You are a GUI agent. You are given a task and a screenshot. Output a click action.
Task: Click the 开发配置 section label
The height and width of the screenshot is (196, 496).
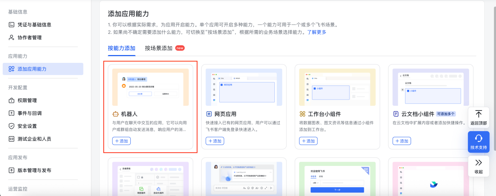18,87
